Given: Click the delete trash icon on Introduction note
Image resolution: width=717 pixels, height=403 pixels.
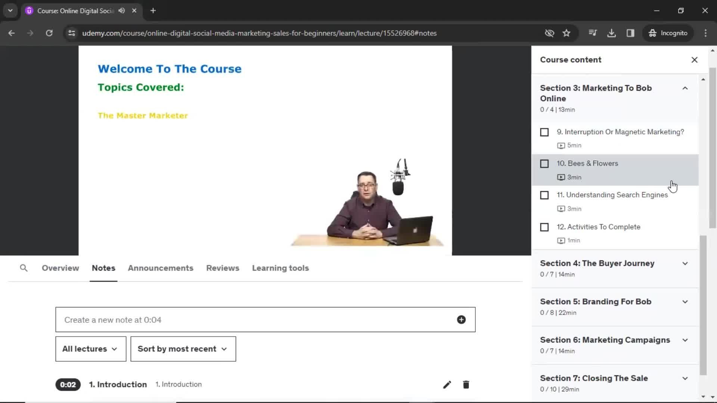Looking at the screenshot, I should 466,384.
